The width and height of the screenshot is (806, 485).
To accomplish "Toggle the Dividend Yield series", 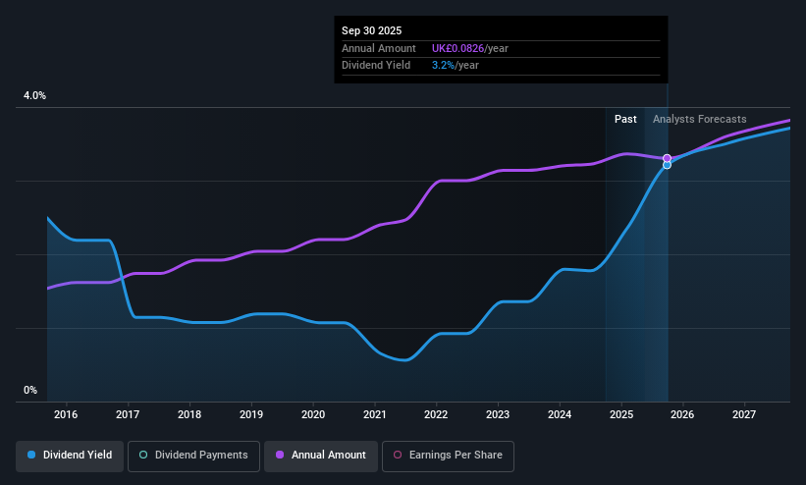I will [x=70, y=456].
